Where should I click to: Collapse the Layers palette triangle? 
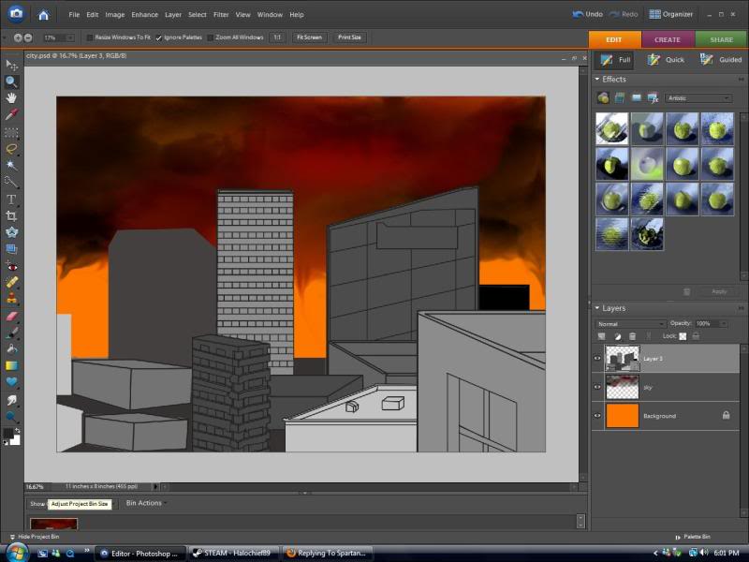597,308
